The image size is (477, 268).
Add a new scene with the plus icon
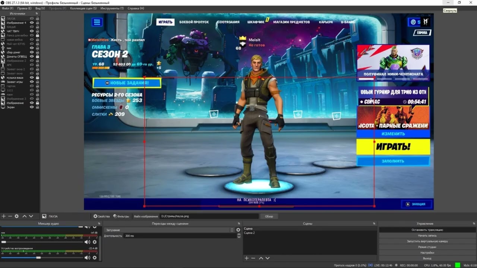246,258
